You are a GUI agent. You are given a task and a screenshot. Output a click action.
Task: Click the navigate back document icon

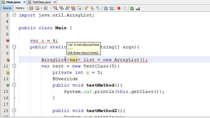pos(37,8)
